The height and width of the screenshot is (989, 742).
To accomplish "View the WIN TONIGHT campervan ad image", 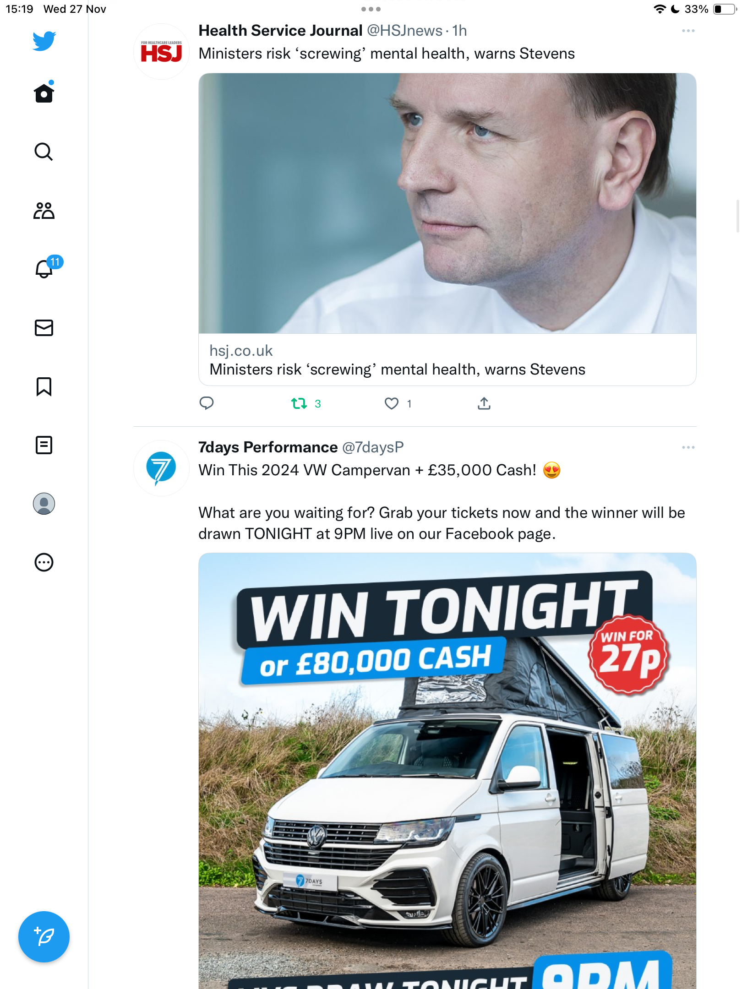I will [x=447, y=771].
